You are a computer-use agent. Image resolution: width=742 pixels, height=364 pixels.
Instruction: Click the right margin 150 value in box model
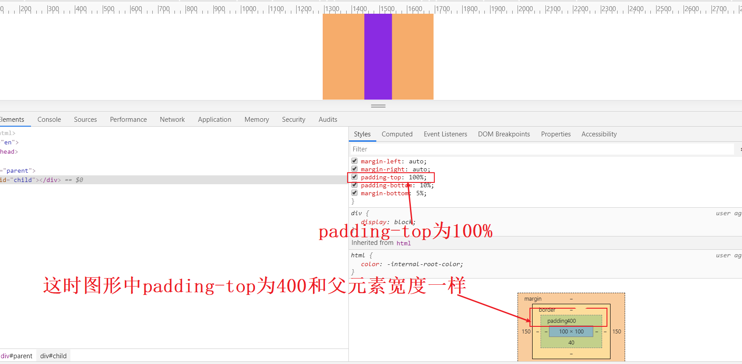(617, 331)
